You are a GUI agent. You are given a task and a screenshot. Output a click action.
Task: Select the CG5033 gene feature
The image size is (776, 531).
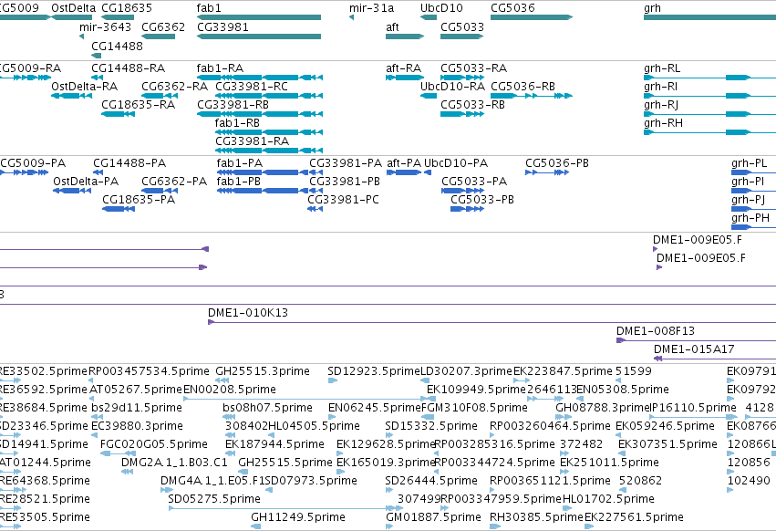(461, 36)
